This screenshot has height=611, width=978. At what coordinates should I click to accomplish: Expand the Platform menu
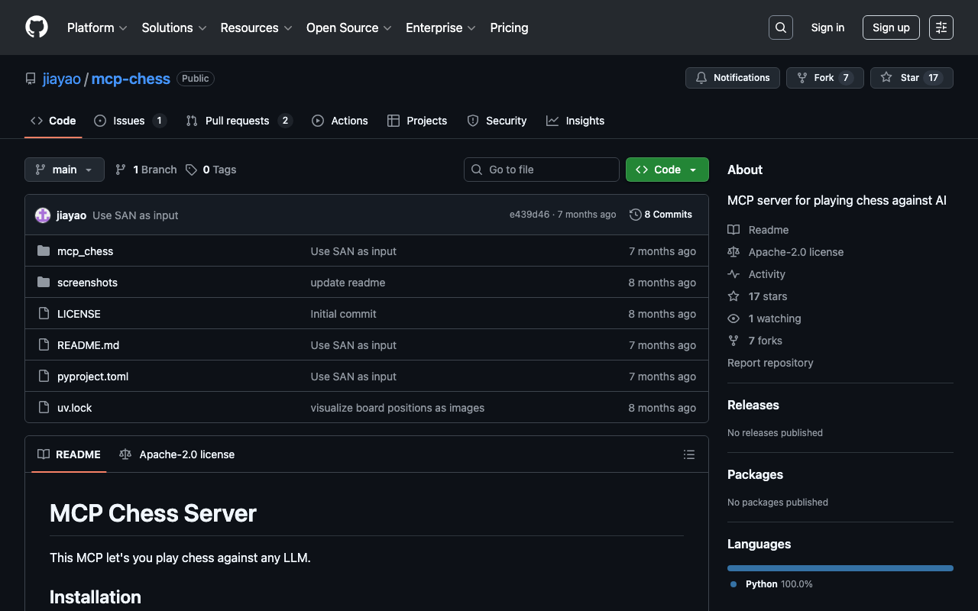click(x=97, y=27)
